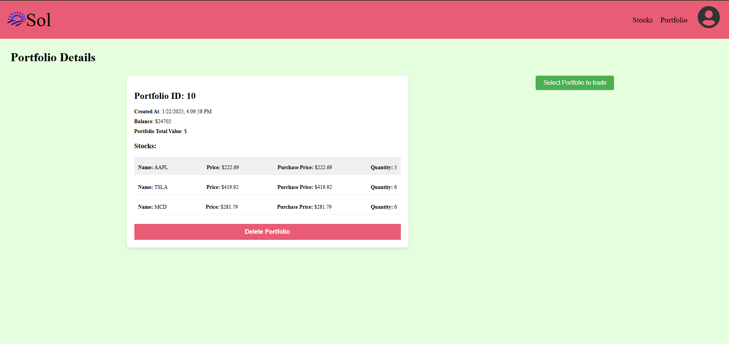The width and height of the screenshot is (729, 344).
Task: Click MCD Price $281.79 cell
Action: click(x=222, y=207)
